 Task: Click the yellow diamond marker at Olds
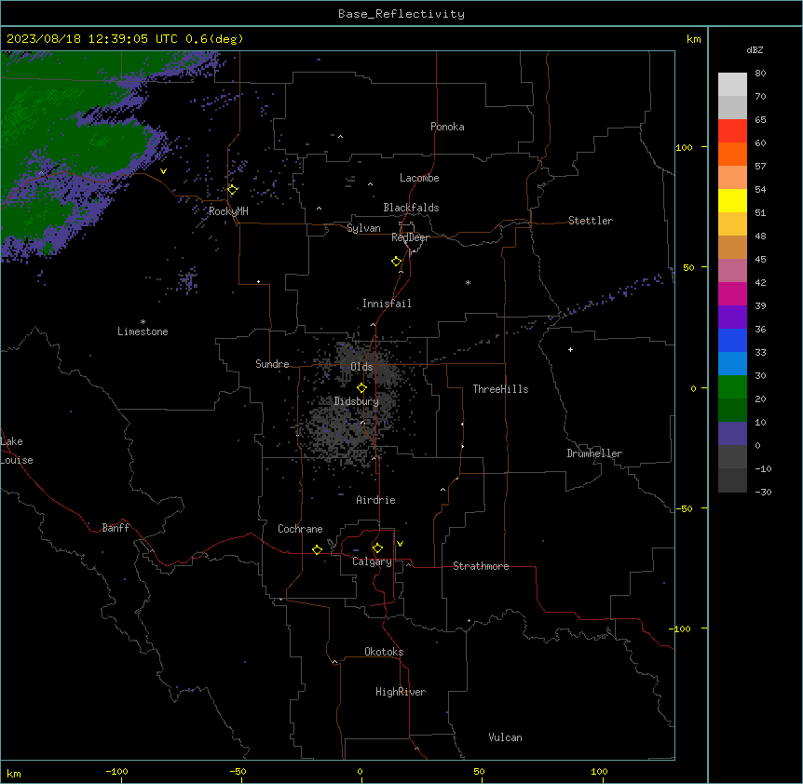coord(361,388)
